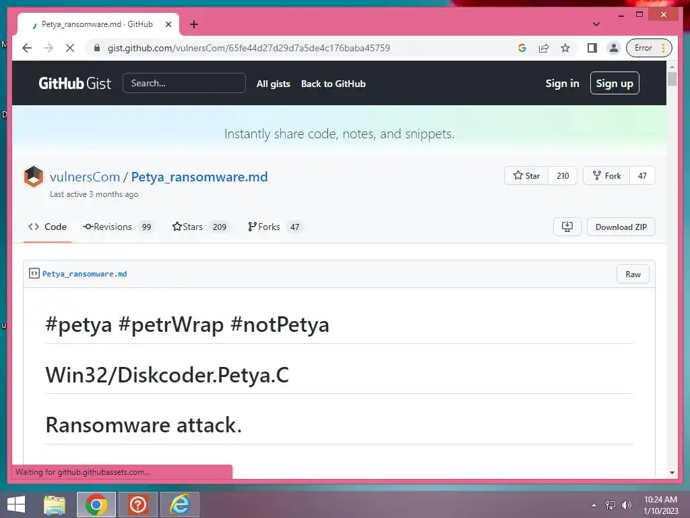Click the open in desktop icon button
690x518 pixels.
click(567, 227)
